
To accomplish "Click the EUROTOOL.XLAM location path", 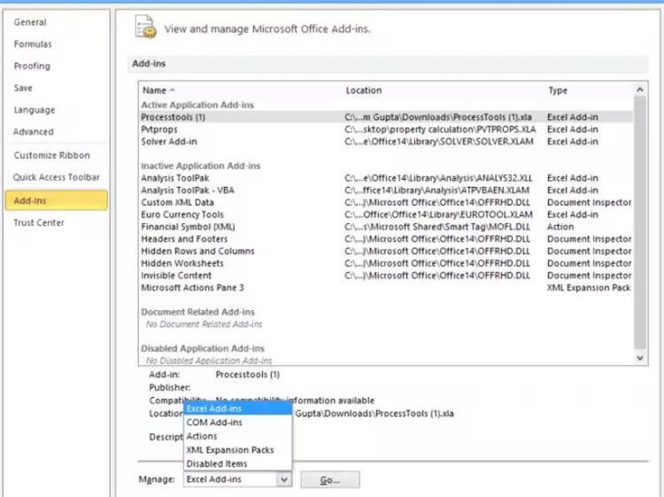I will (x=438, y=214).
